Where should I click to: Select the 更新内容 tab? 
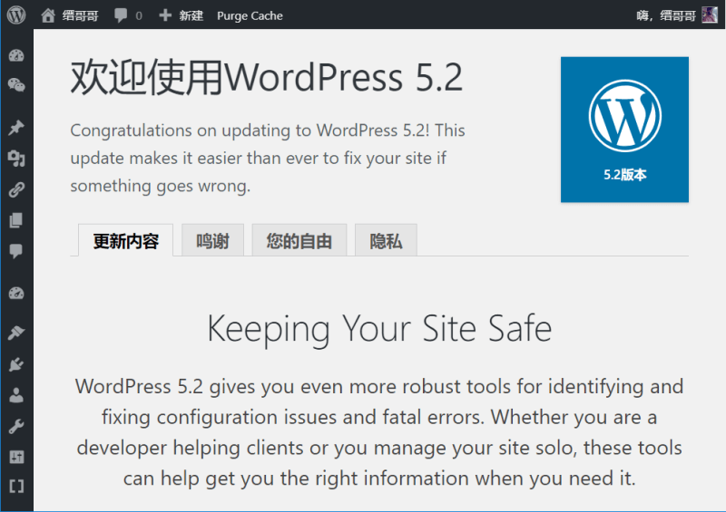click(x=125, y=242)
